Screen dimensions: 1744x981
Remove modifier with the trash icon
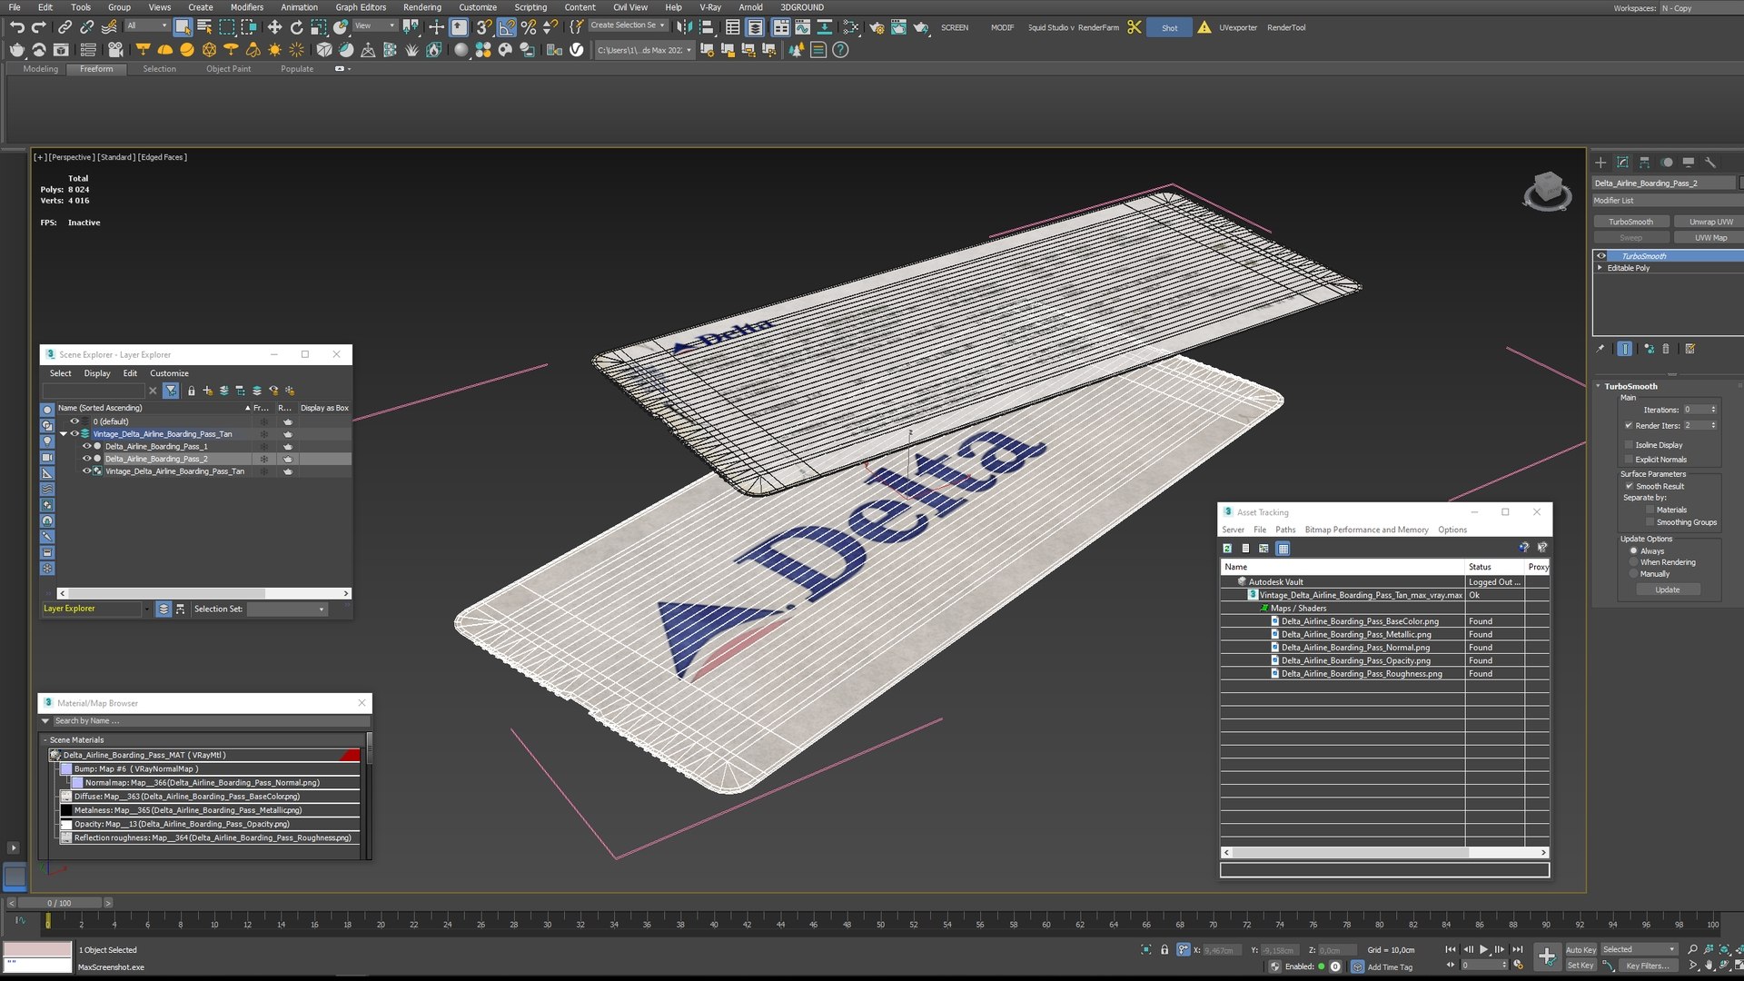[1666, 349]
